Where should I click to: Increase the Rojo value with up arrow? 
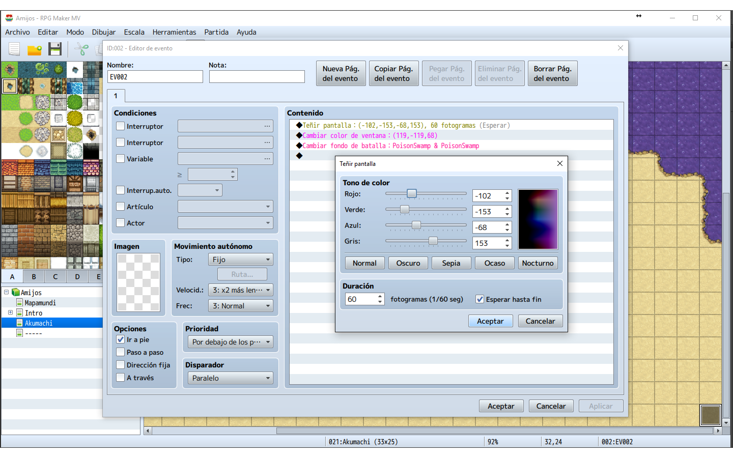pos(508,193)
